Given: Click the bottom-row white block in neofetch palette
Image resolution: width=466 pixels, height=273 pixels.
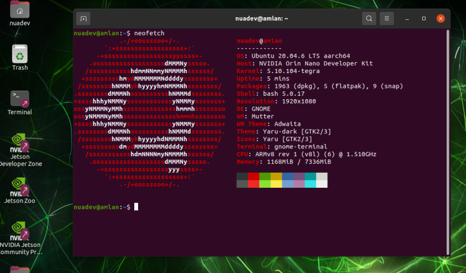Looking at the screenshot, I should coord(322,184).
